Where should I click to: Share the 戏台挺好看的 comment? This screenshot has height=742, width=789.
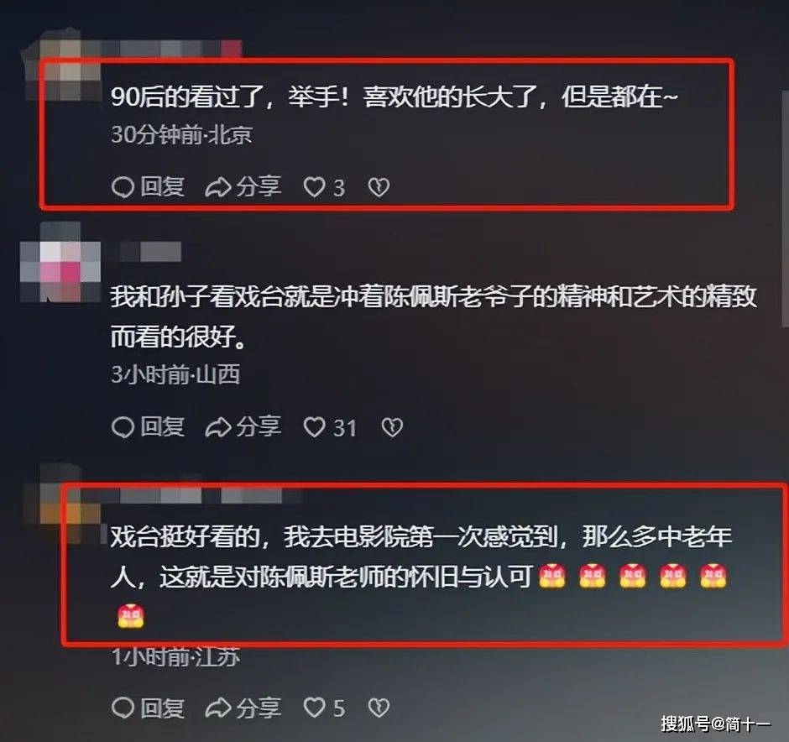point(243,708)
